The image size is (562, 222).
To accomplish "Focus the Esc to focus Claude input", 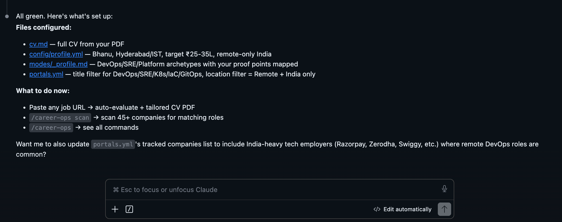I will [275, 190].
